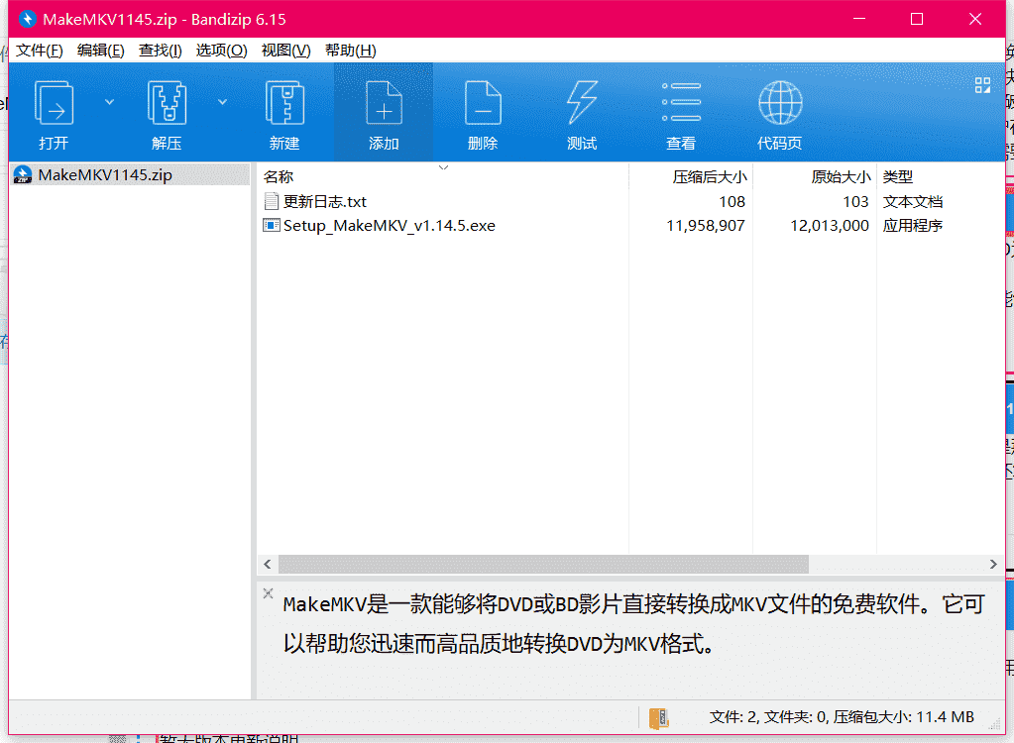Click the Open (打开) toolbar icon
Screen dimensions: 1014x743
tap(53, 102)
